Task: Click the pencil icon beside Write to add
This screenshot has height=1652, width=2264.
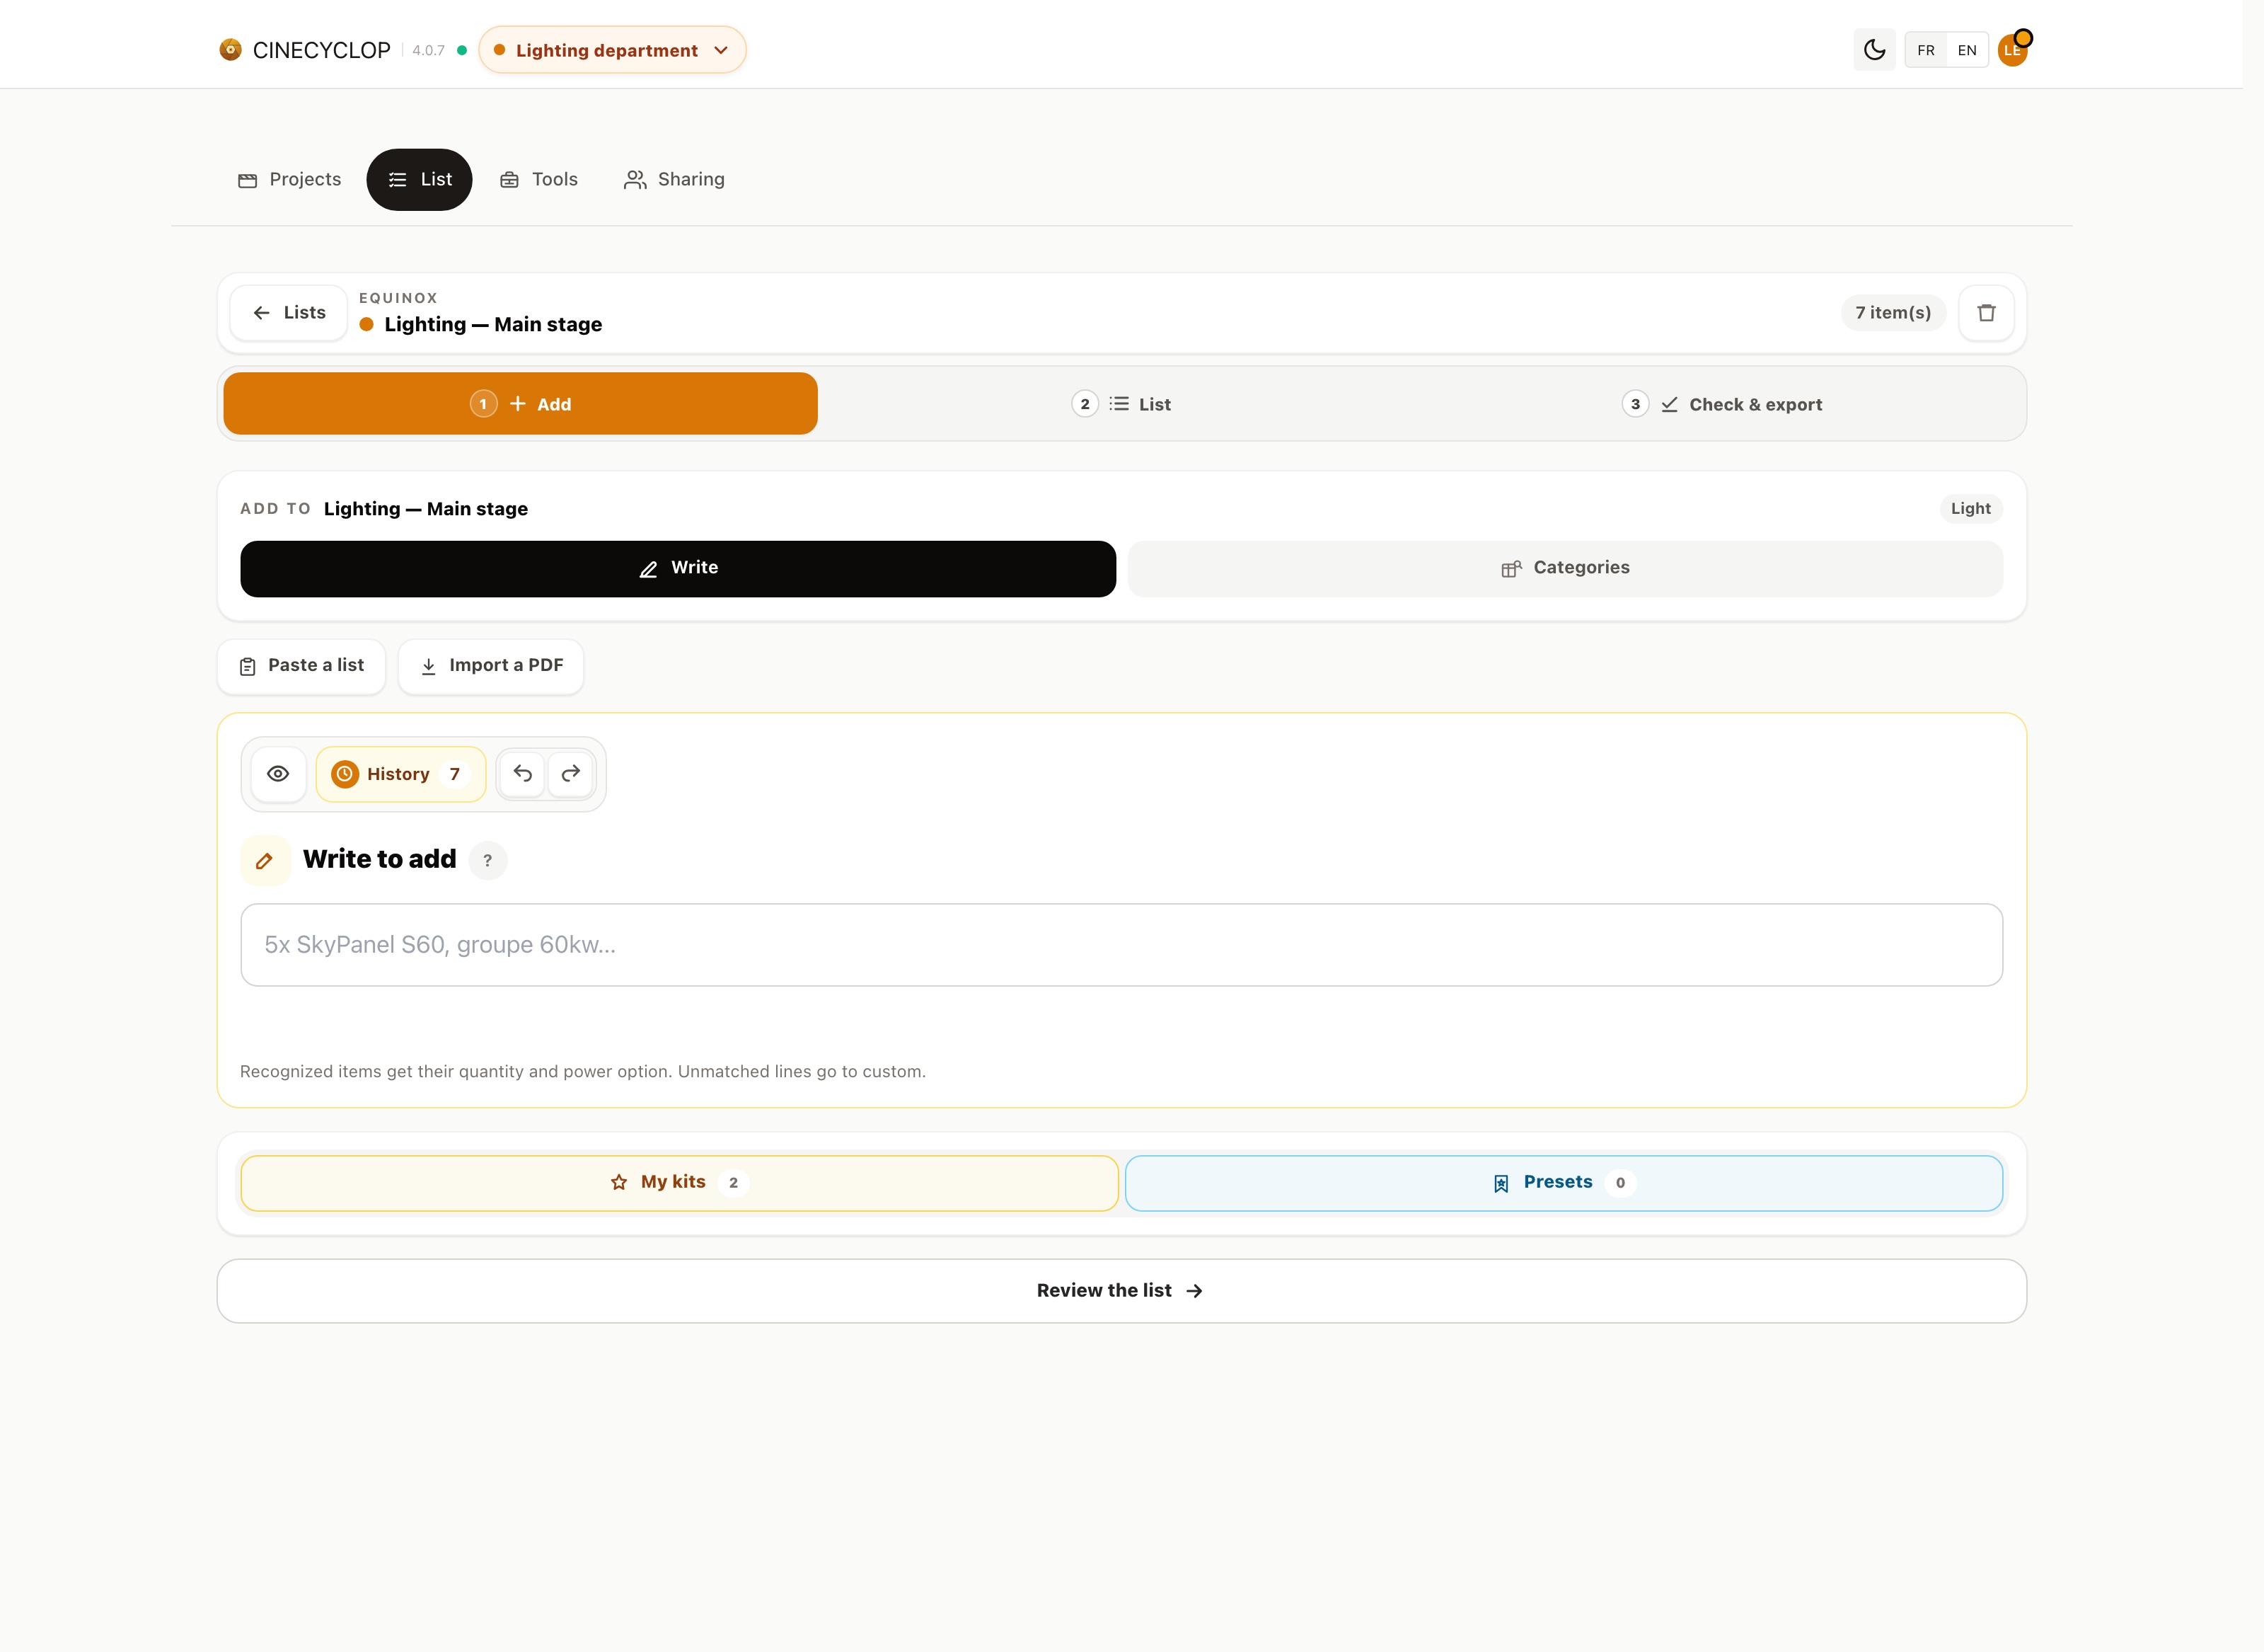Action: (265, 860)
